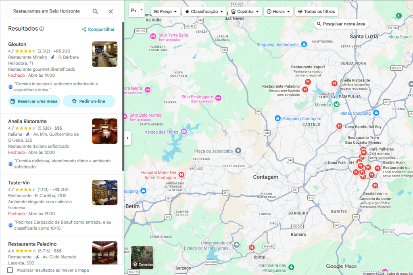Select the Restaurante Paladino map pin
413x275 pixels.
[x=305, y=89]
